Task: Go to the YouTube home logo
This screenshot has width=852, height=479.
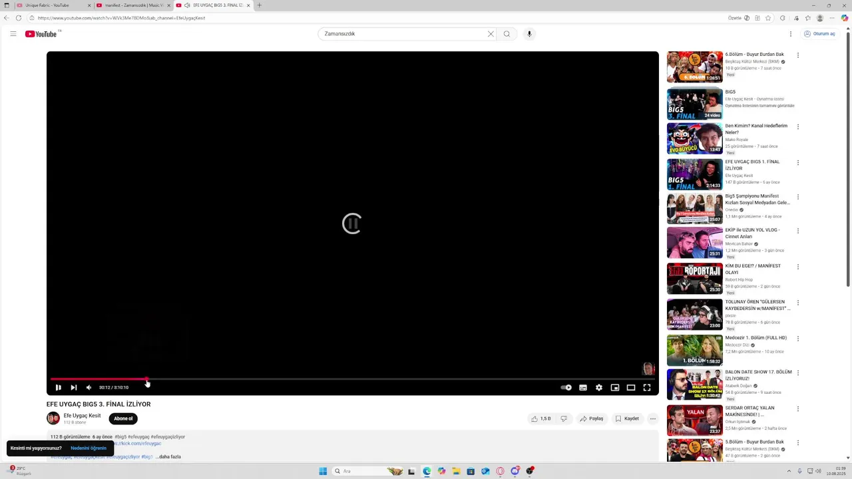Action: [x=41, y=34]
